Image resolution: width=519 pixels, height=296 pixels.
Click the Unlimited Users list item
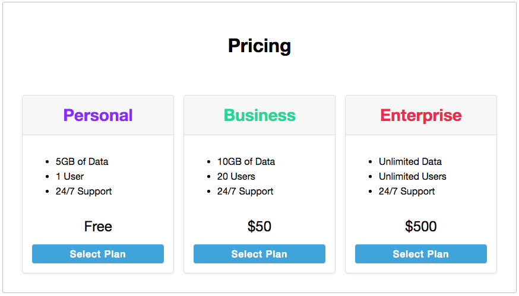(x=413, y=176)
